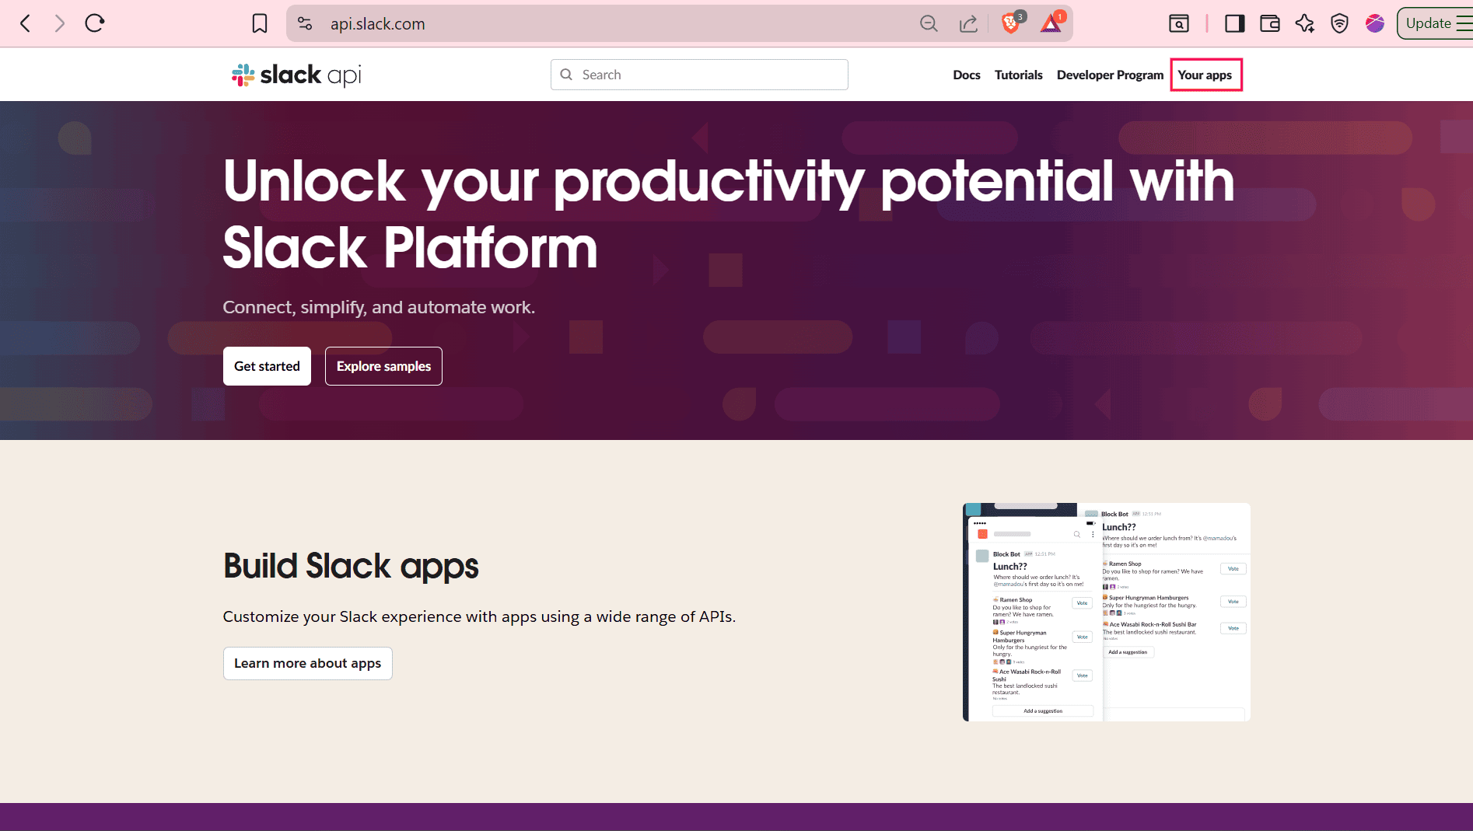This screenshot has width=1473, height=831.
Task: Open the Block Bot app preview image
Action: (1107, 612)
